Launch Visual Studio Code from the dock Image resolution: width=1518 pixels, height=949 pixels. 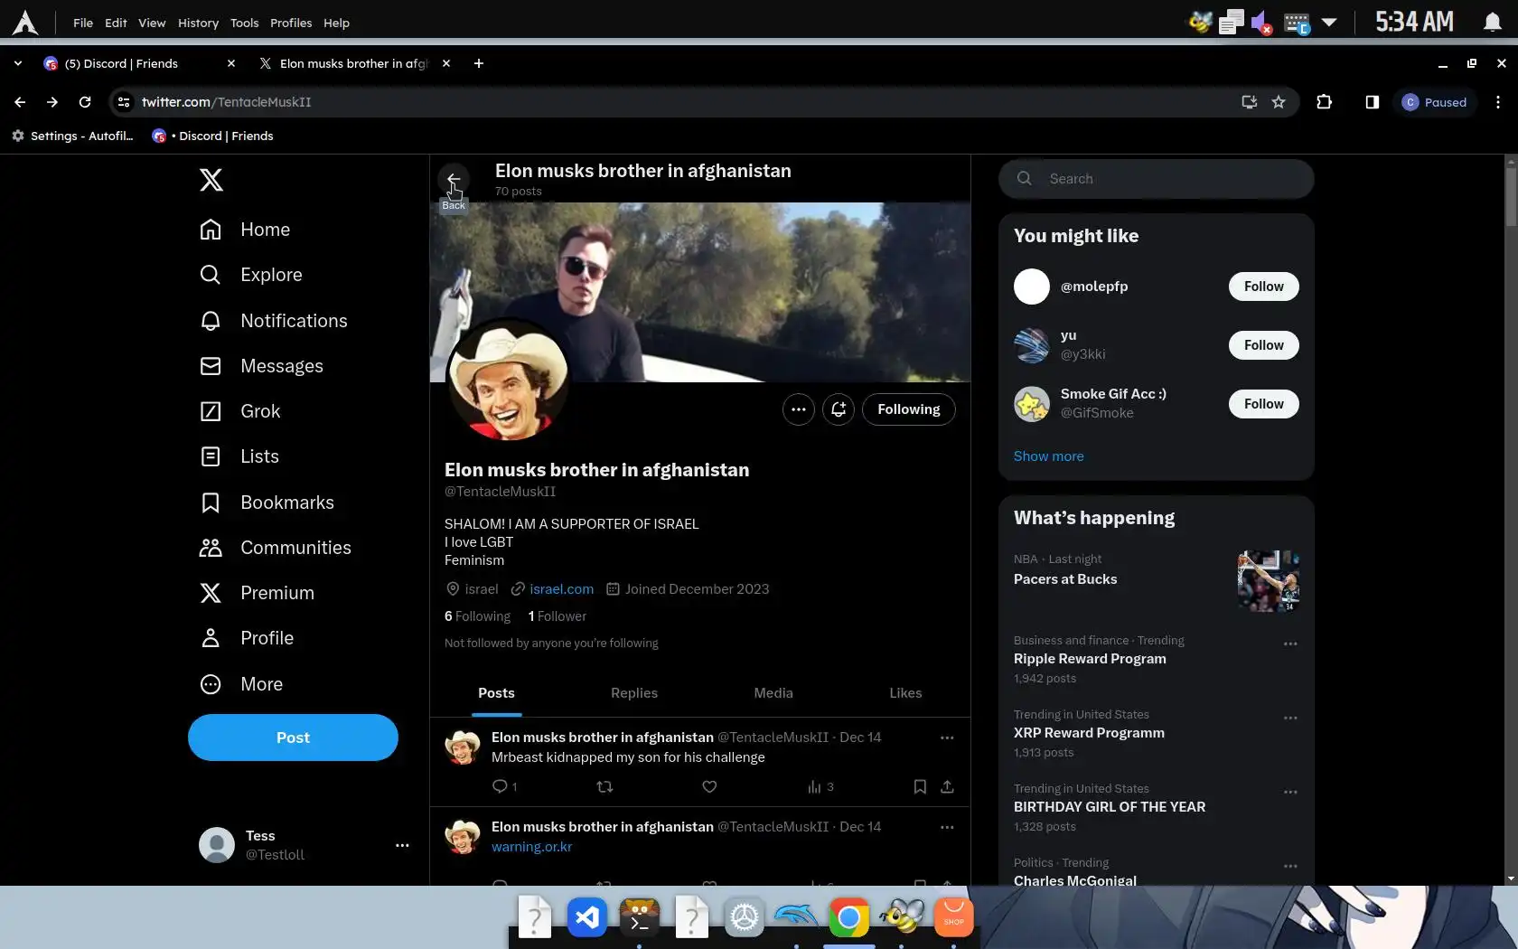tap(587, 918)
